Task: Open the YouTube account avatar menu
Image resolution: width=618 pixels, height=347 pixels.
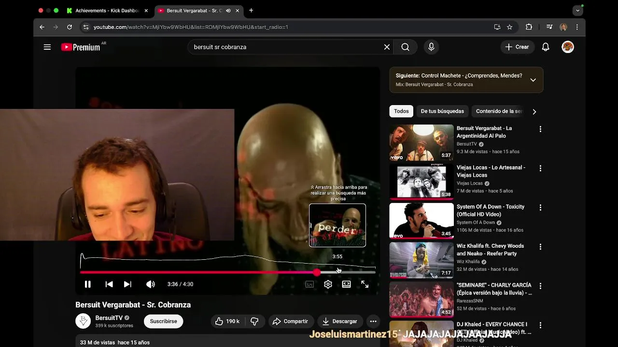Action: [x=568, y=47]
